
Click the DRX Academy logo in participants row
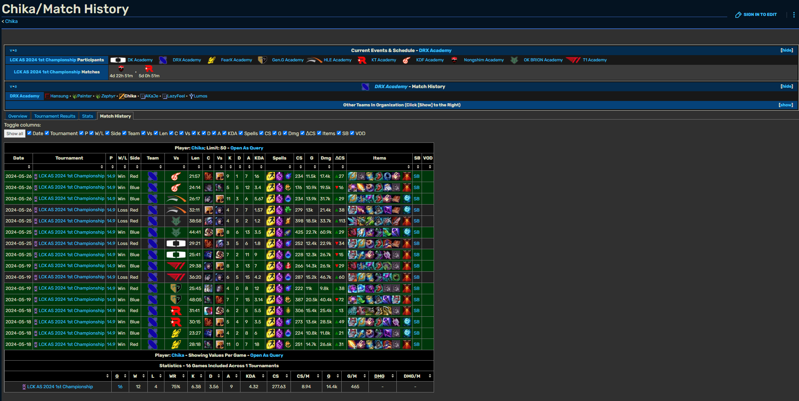click(163, 60)
